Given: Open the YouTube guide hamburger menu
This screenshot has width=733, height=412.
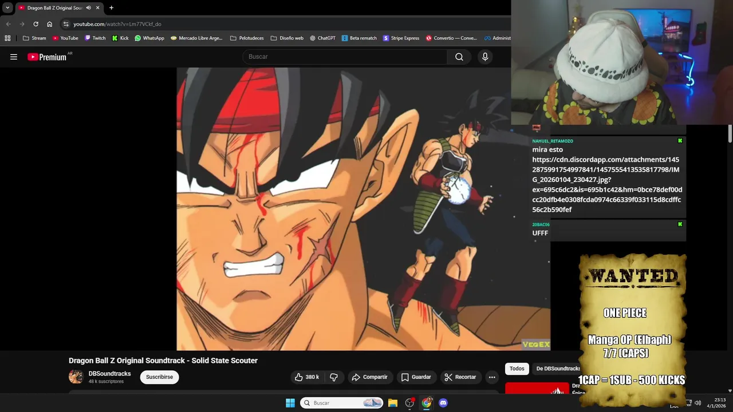Looking at the screenshot, I should pyautogui.click(x=14, y=57).
